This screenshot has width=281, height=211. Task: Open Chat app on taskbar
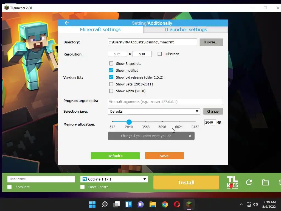141,204
